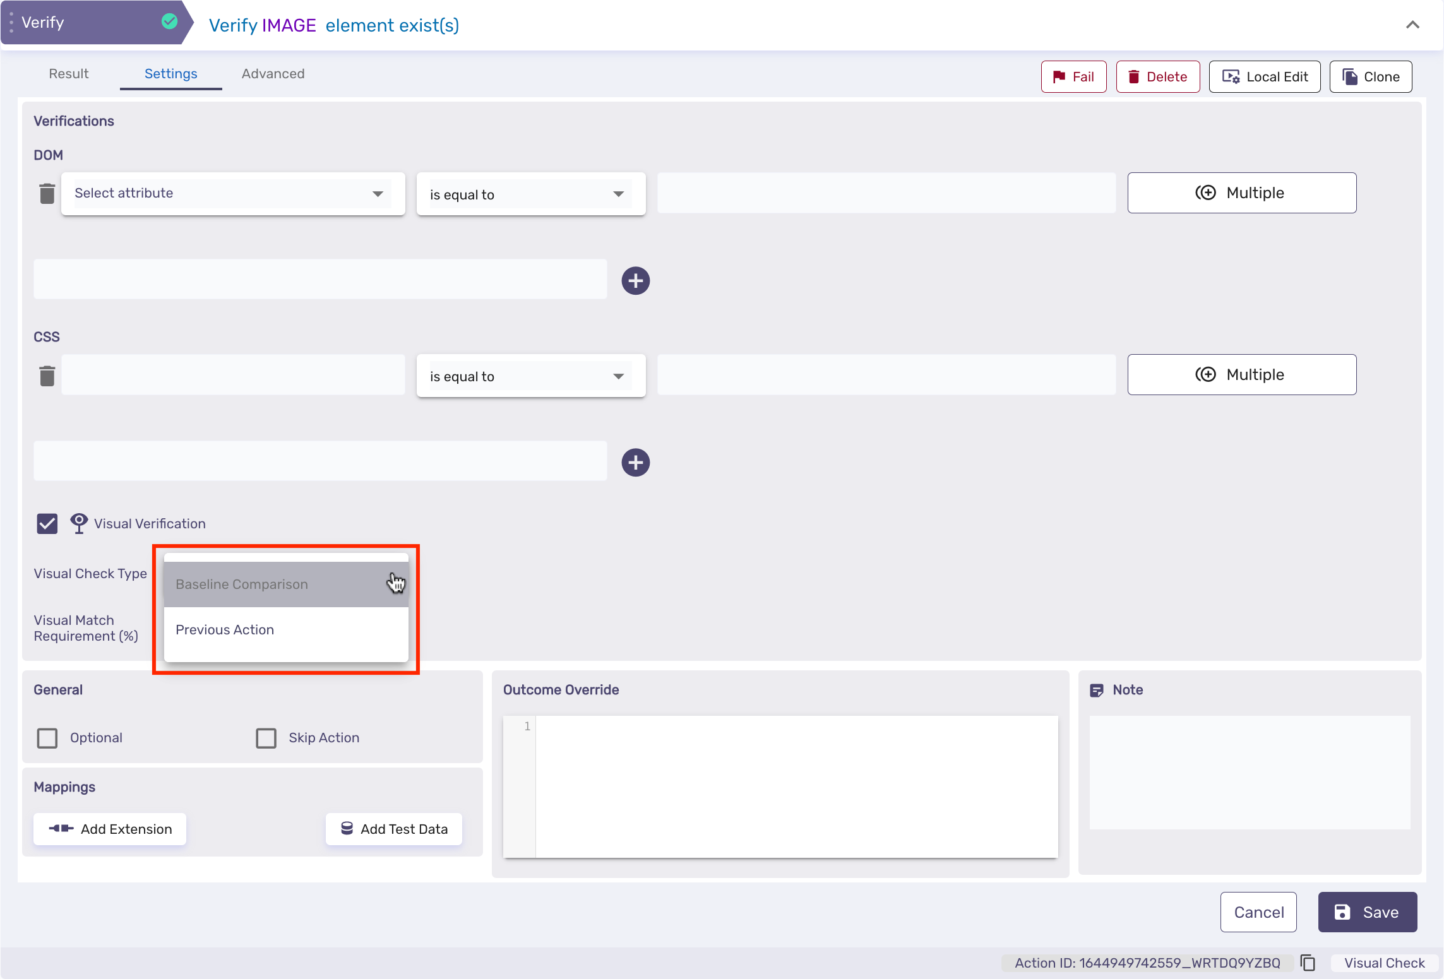Save the action settings
The height and width of the screenshot is (979, 1444).
1368,912
